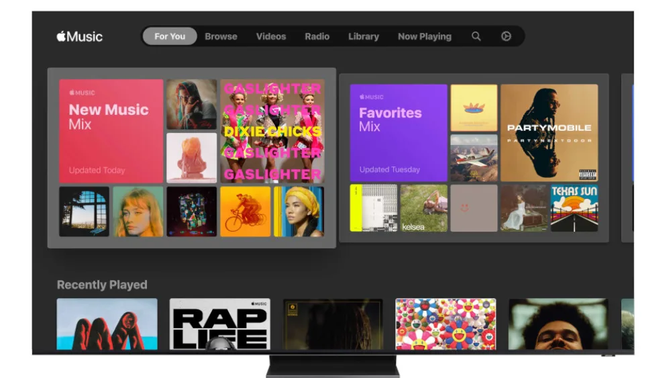Play the Rap Life playlist in Recently Played
This screenshot has height=378, width=671.
(220, 324)
